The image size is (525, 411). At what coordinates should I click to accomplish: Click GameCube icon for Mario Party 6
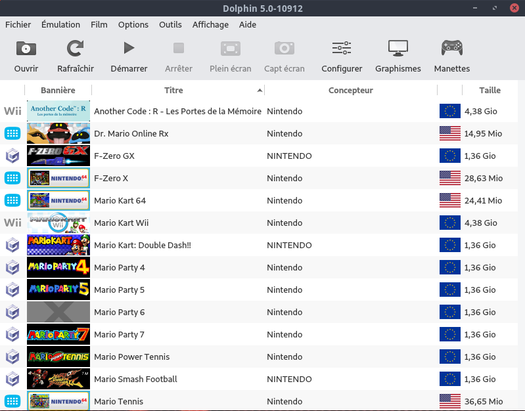coord(12,312)
